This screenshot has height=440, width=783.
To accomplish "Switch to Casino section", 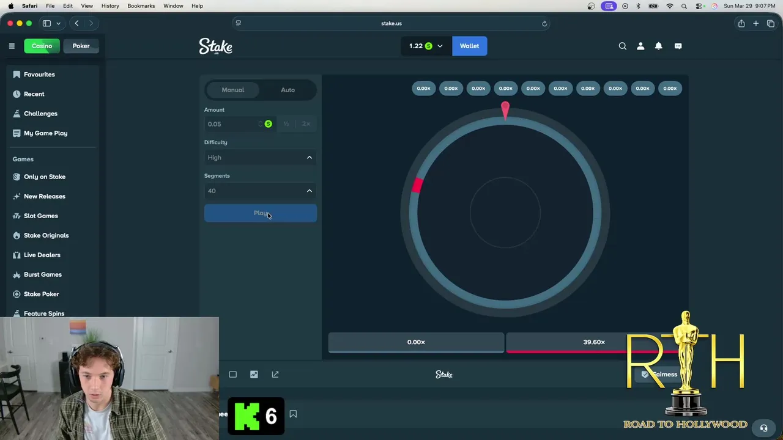I will pos(42,46).
